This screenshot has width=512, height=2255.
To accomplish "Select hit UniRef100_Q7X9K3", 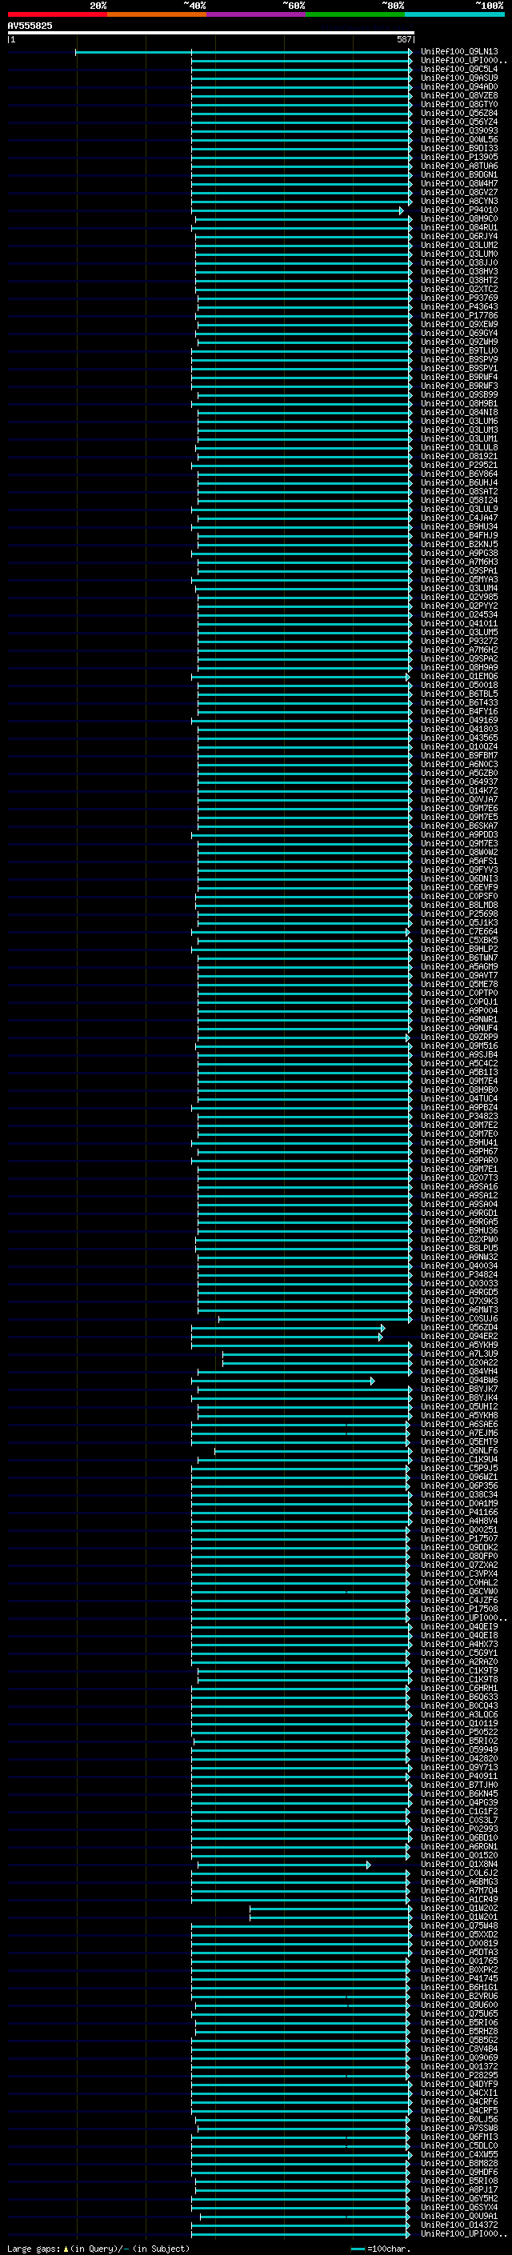I will (459, 1301).
